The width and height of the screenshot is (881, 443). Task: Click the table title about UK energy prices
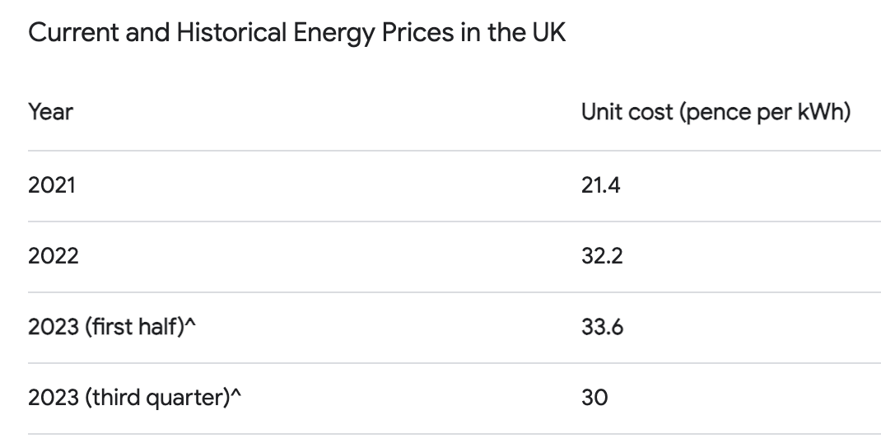click(x=296, y=35)
